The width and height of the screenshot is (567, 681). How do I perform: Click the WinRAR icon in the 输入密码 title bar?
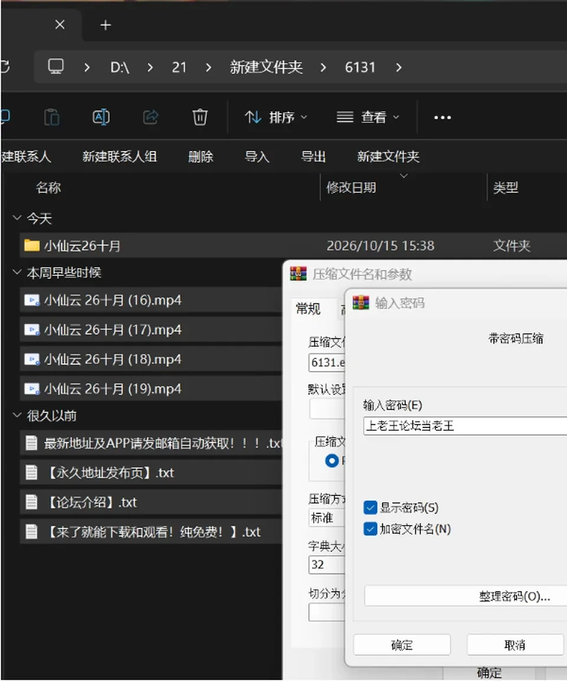point(361,303)
